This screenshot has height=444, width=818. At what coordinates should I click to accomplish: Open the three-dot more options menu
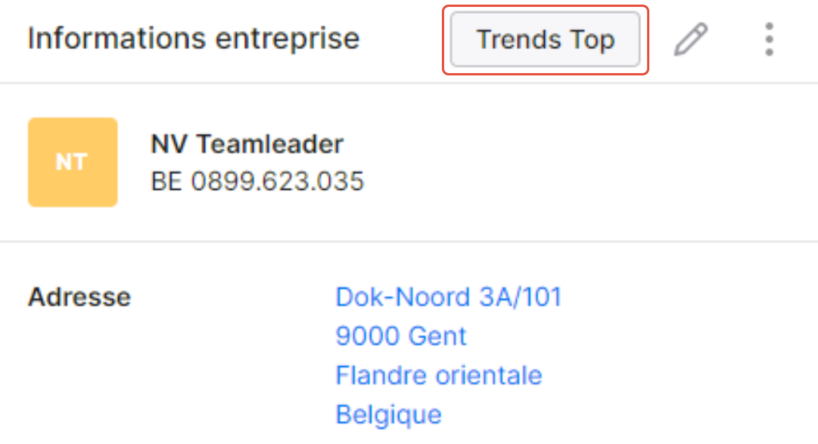point(769,39)
